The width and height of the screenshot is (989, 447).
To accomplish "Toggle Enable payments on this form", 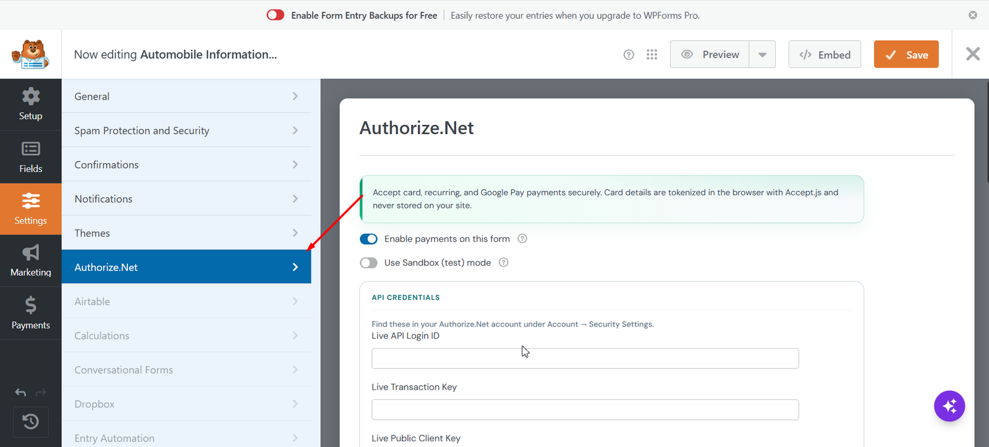I will coord(368,239).
